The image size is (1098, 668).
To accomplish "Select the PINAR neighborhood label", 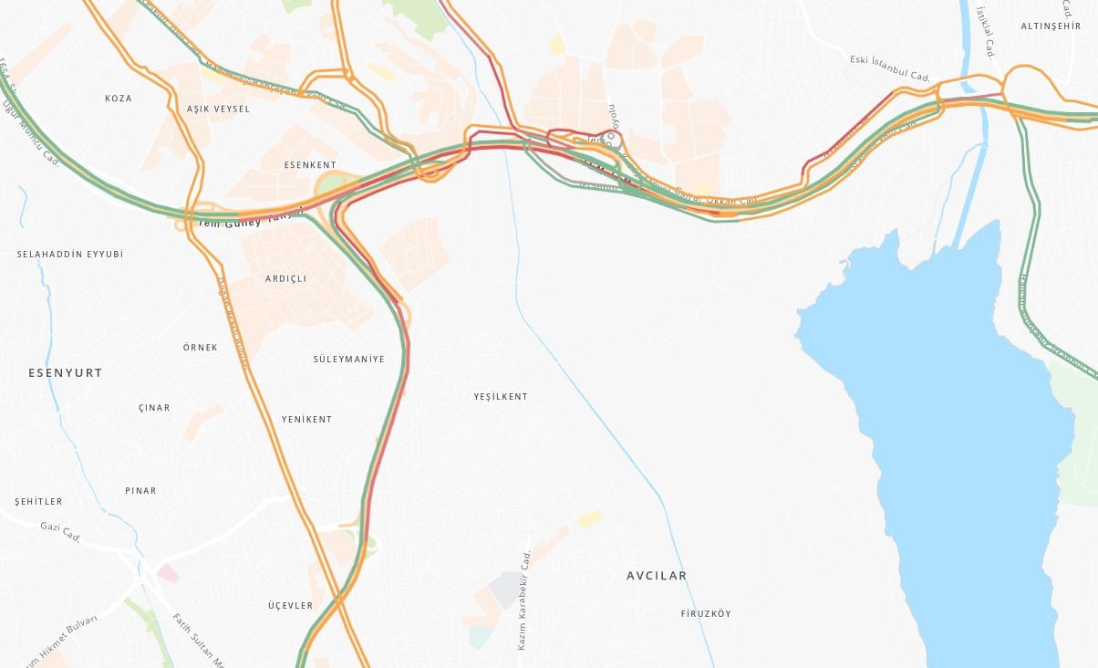I will tap(140, 491).
